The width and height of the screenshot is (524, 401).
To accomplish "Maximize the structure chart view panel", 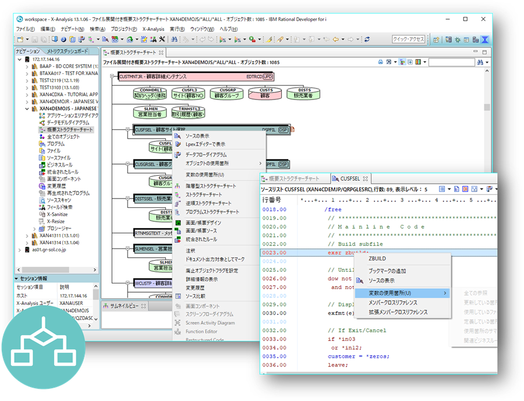I will click(484, 52).
